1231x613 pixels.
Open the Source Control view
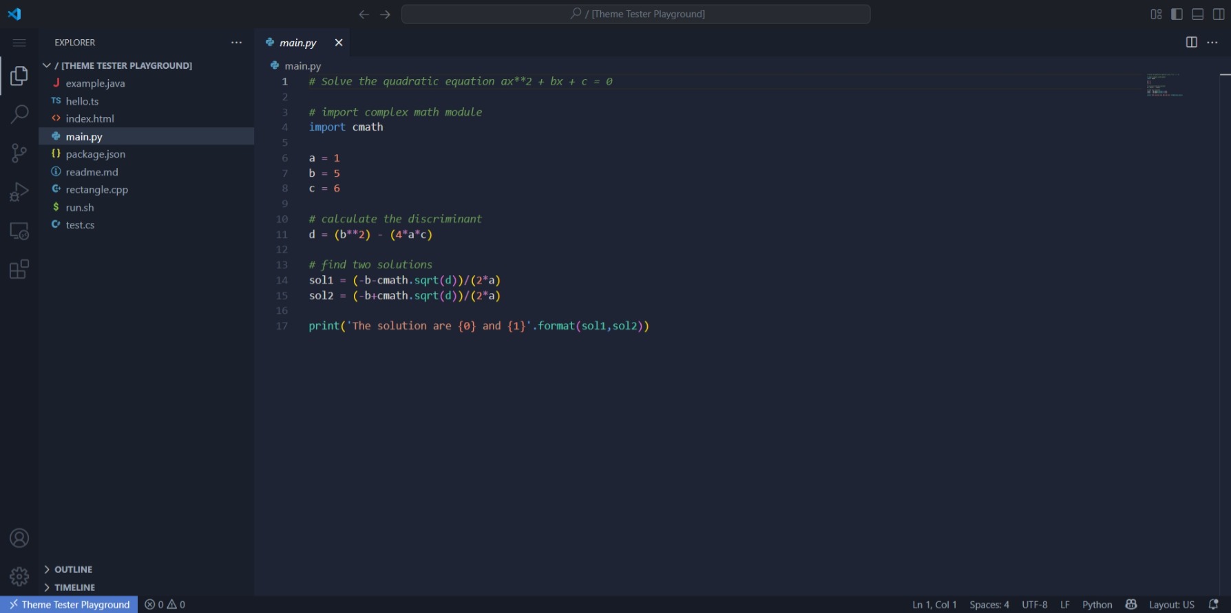pos(19,153)
